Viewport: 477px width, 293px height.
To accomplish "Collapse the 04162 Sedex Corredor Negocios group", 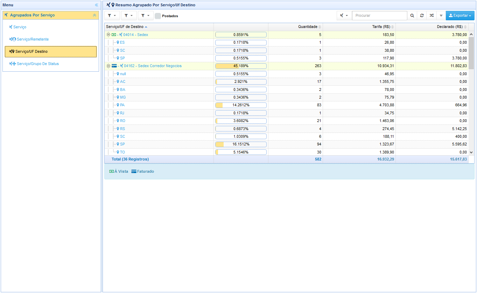I will point(108,66).
